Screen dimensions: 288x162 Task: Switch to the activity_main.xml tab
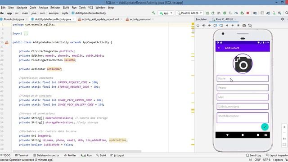tap(140, 19)
